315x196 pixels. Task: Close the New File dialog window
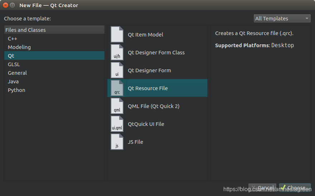(x=6, y=5)
